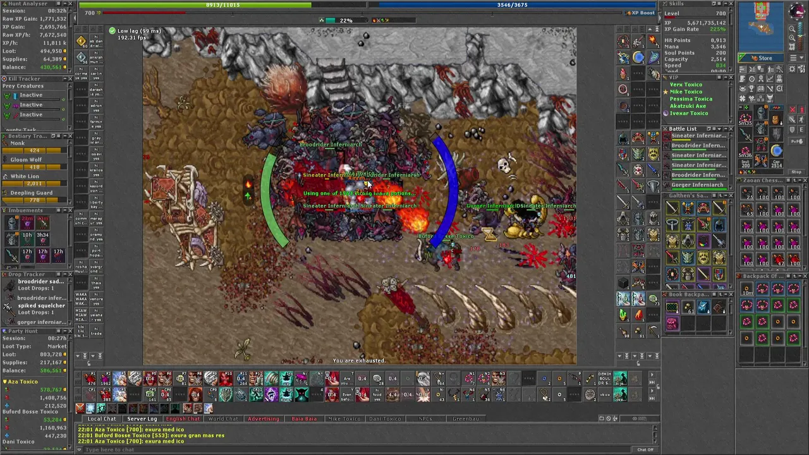Trigger the 'vb ox' text hotkey
The height and width of the screenshot is (455, 809).
pyautogui.click(x=605, y=395)
